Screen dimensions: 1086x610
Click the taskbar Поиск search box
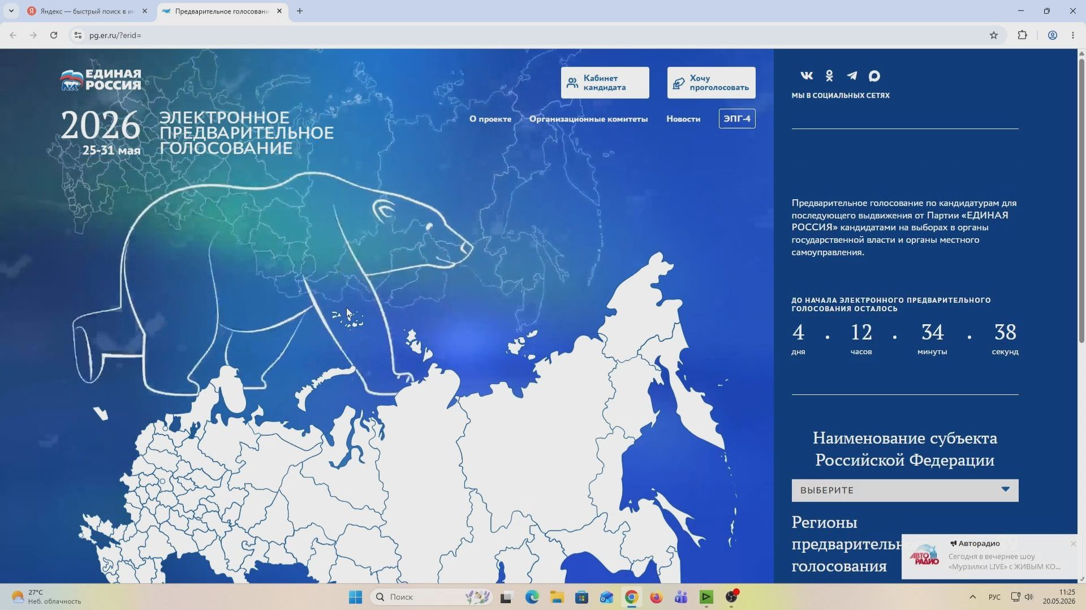tap(431, 597)
